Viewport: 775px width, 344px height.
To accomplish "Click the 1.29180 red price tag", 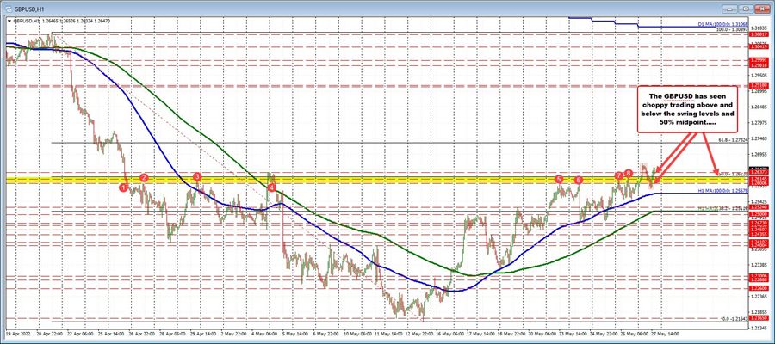I will [x=759, y=85].
